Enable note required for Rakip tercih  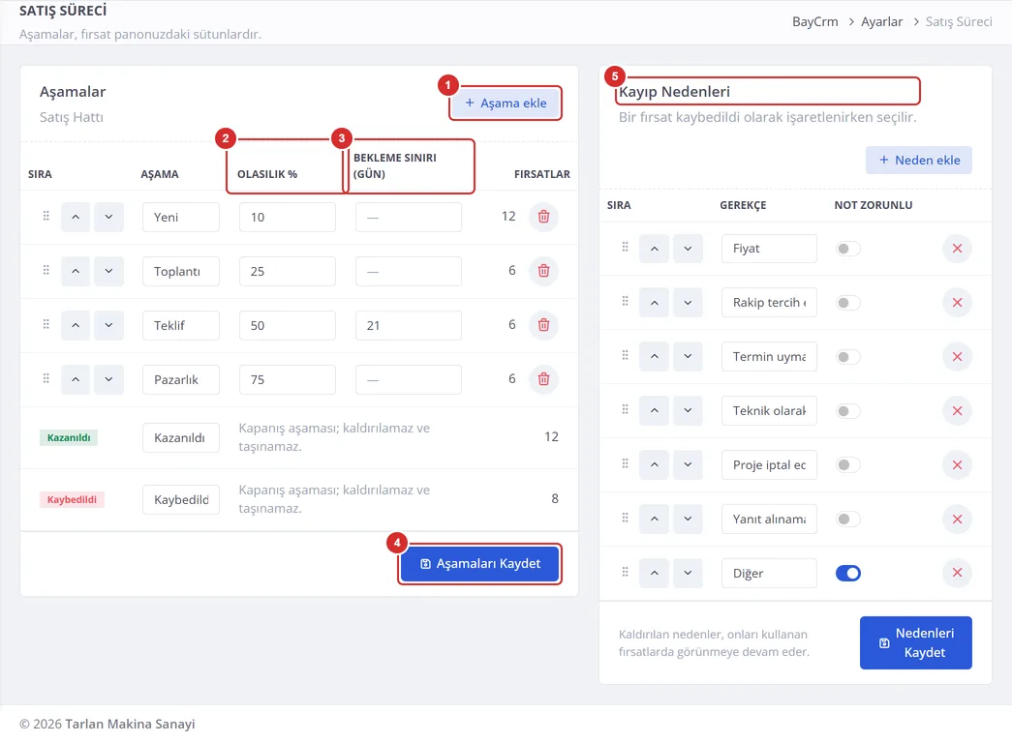pyautogui.click(x=848, y=303)
